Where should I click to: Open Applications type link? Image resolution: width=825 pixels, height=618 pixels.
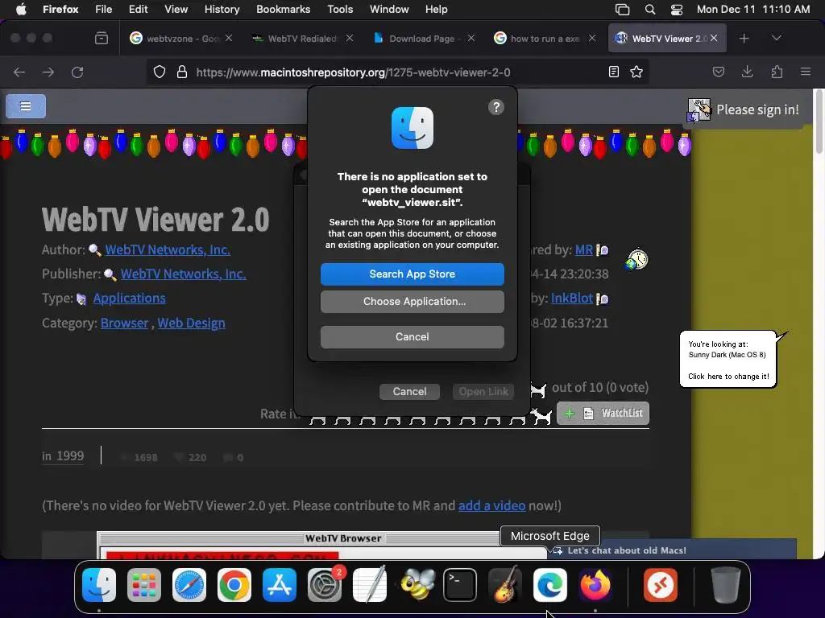(130, 299)
